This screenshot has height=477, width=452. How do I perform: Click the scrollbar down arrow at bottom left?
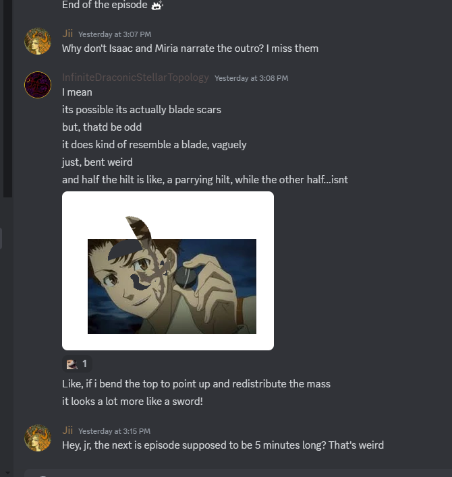(7, 474)
